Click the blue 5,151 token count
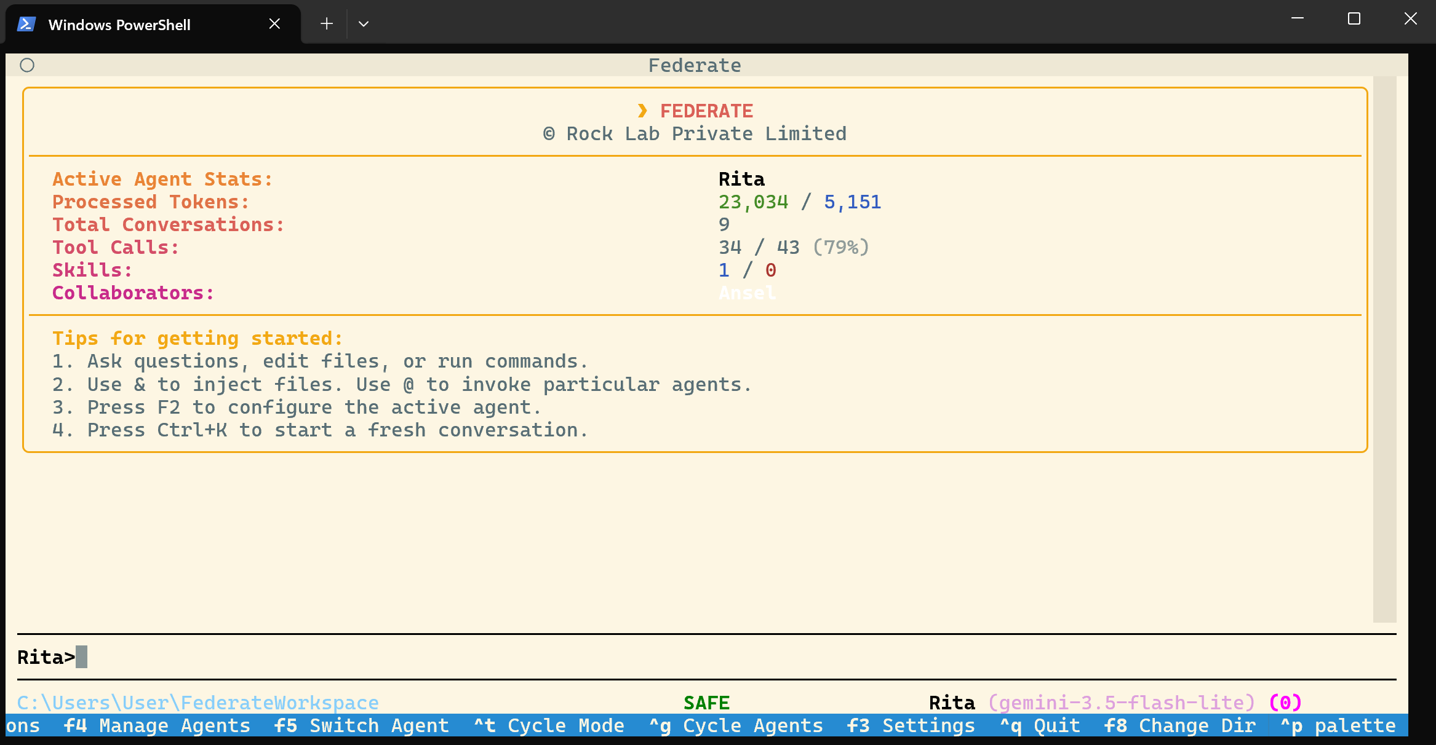The width and height of the screenshot is (1436, 745). [852, 202]
